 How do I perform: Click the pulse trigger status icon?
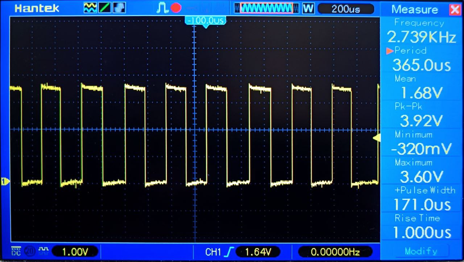(162, 8)
